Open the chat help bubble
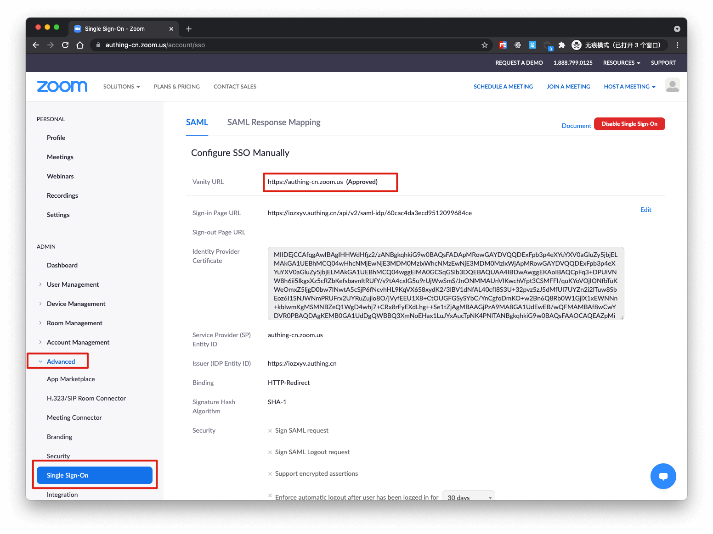The width and height of the screenshot is (713, 534). [x=663, y=476]
